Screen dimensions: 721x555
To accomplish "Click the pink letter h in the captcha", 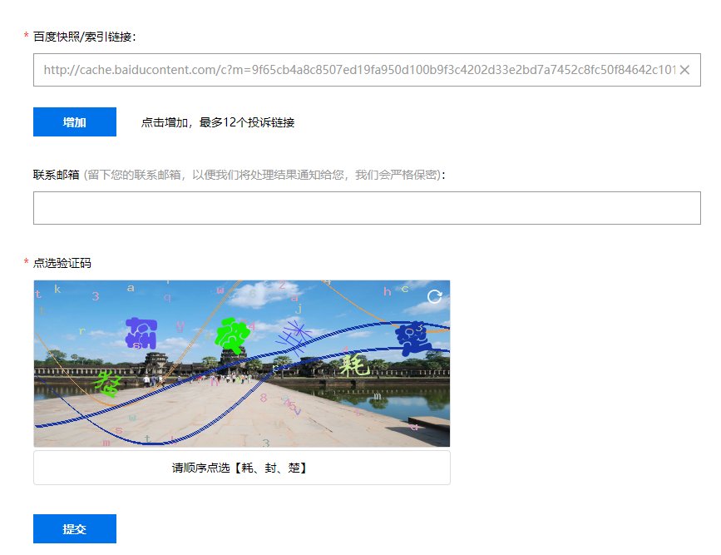I will click(x=387, y=290).
